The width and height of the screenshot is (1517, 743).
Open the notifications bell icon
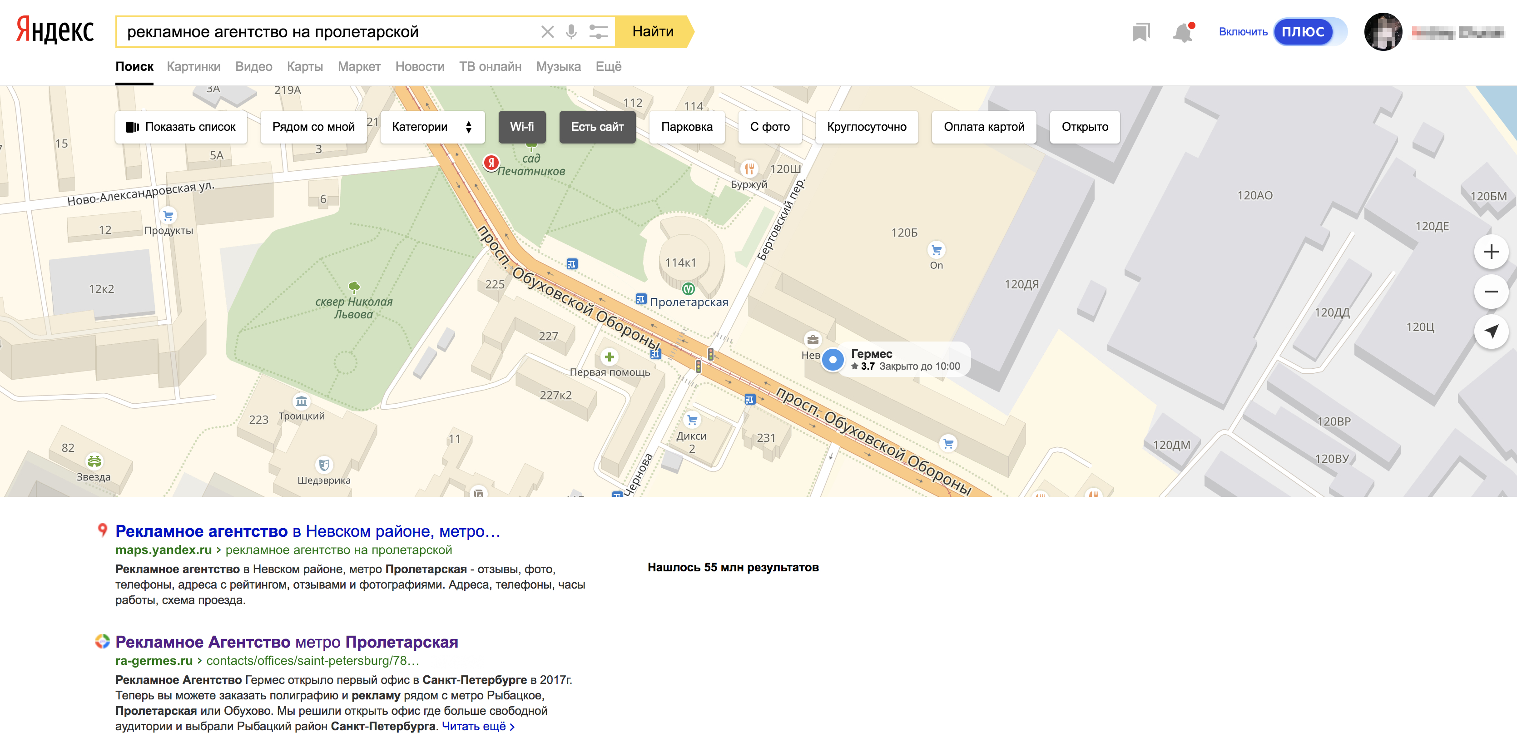1182,32
